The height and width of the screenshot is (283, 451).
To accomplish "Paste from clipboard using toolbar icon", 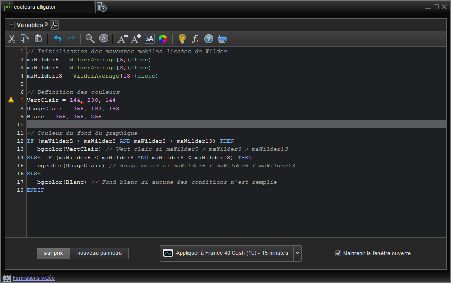I will [x=38, y=39].
